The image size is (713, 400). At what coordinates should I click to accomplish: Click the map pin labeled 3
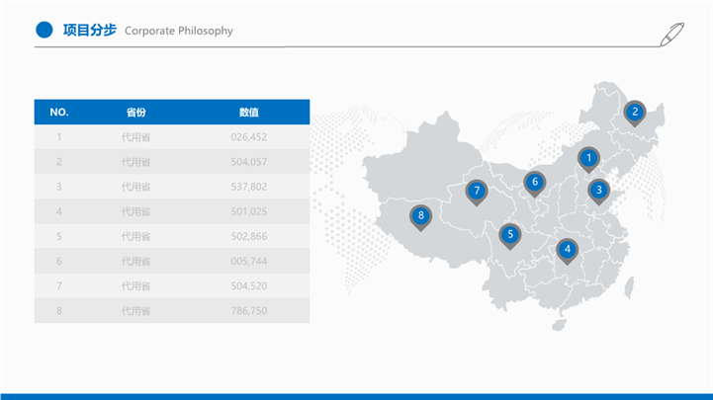598,189
